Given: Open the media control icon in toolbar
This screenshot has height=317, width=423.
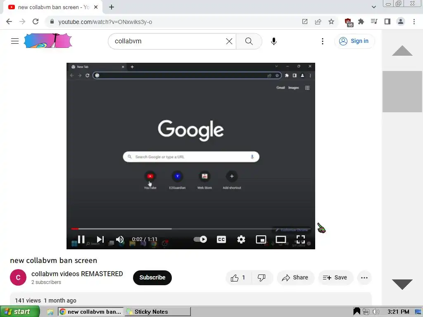Looking at the screenshot, I should pos(374,21).
